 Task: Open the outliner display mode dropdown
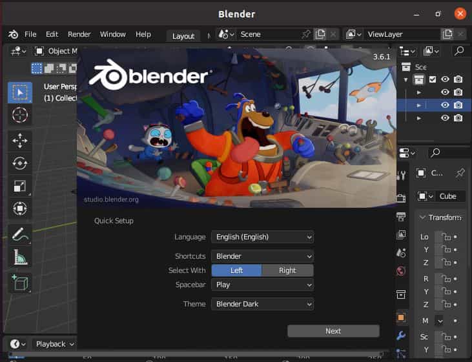point(407,52)
